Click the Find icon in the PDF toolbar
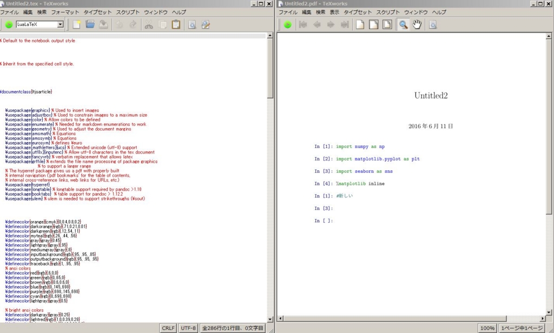 (433, 24)
